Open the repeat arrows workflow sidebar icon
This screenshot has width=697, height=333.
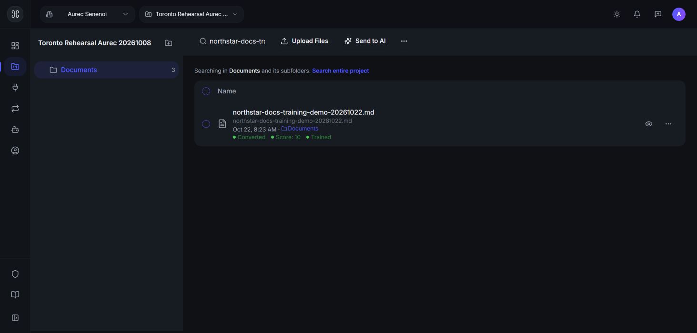[x=15, y=109]
